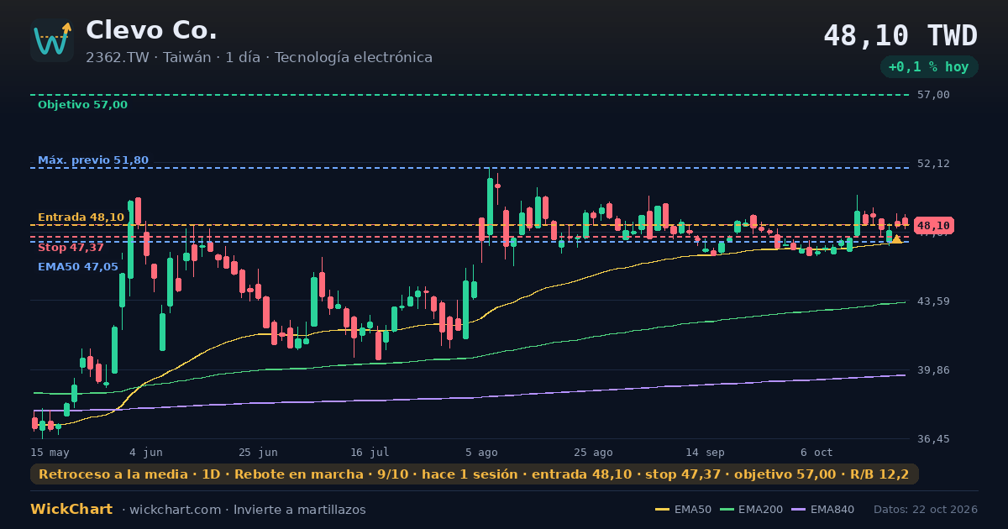Click the 43,59 price axis value
The width and height of the screenshot is (1008, 529).
click(933, 301)
